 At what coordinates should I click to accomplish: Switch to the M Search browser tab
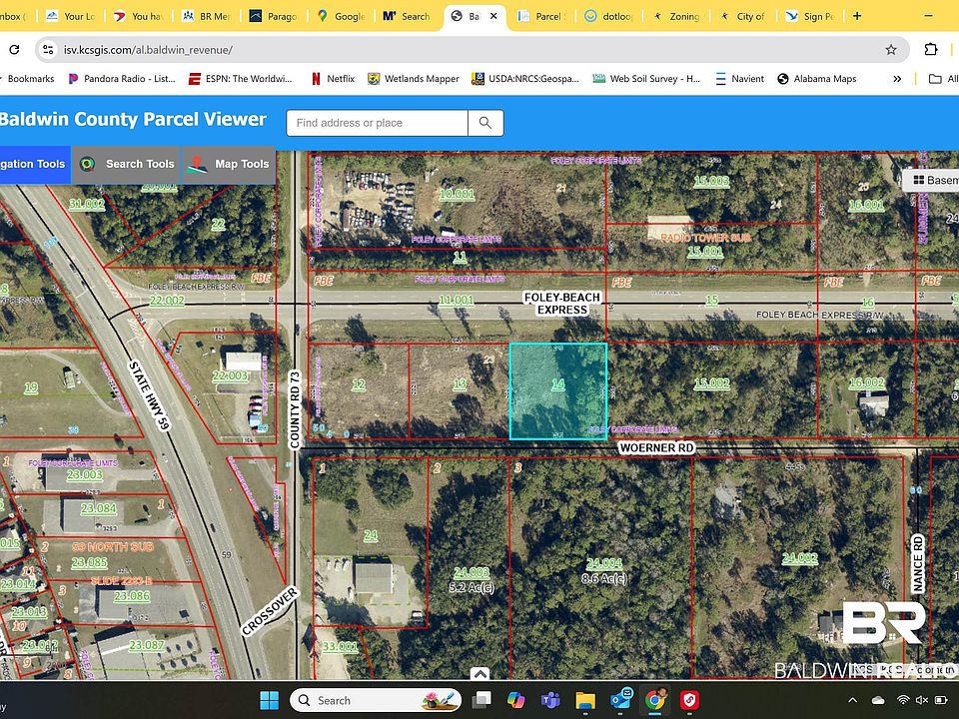409,17
